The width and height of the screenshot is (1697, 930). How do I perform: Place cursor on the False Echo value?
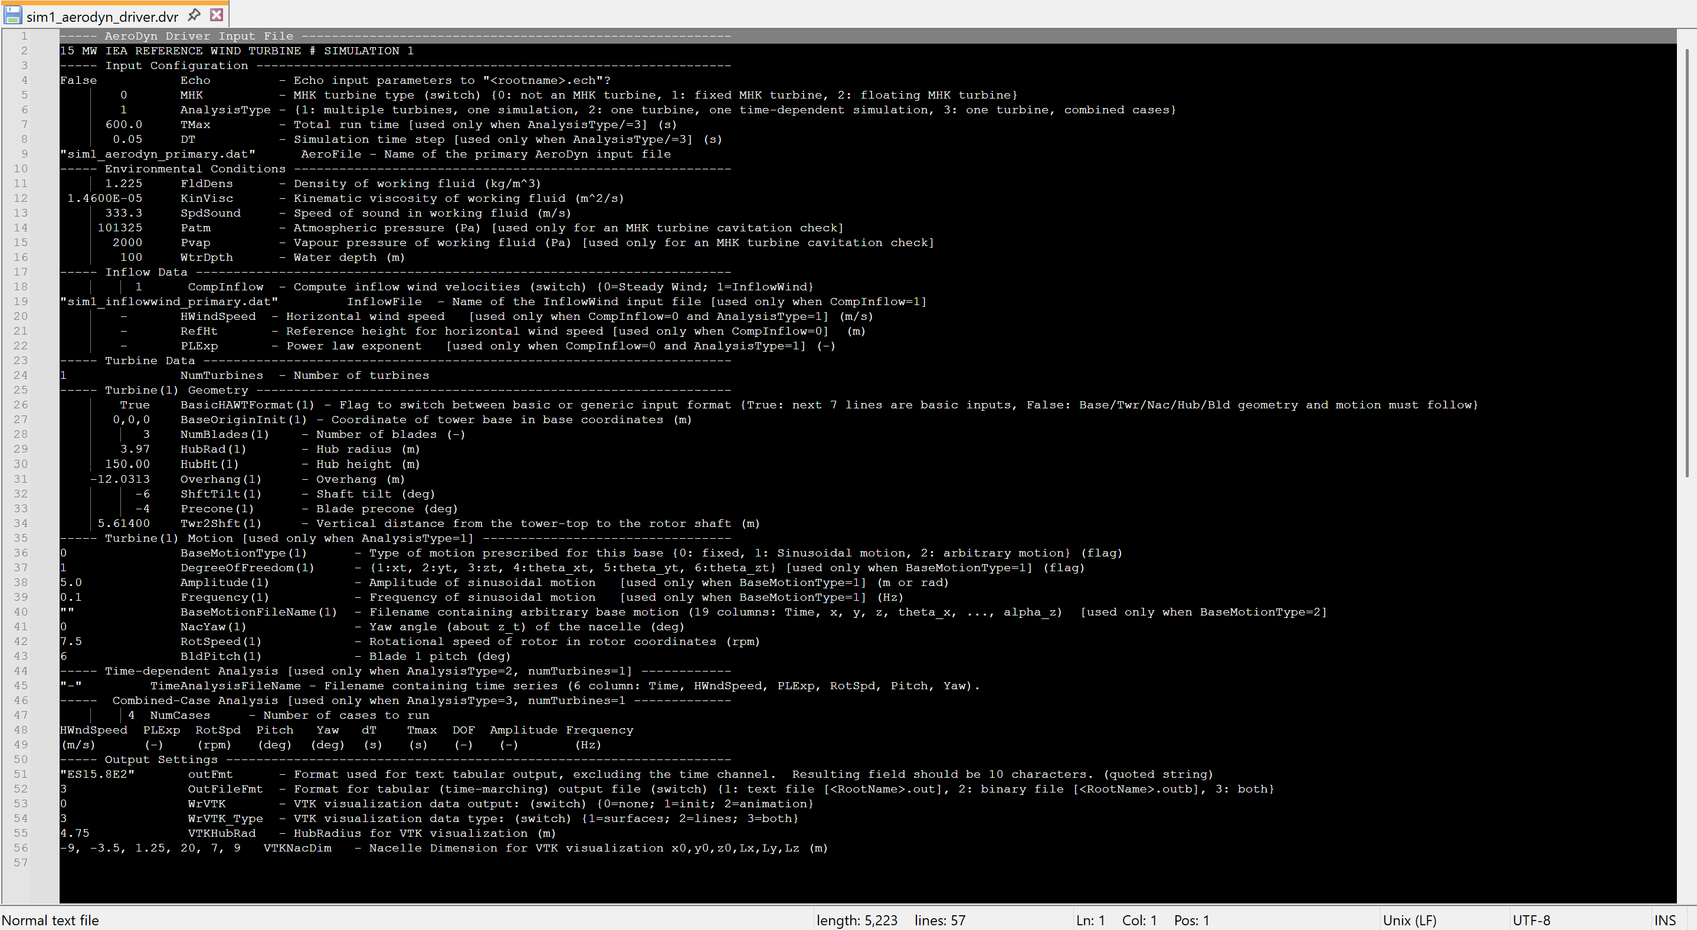(78, 80)
